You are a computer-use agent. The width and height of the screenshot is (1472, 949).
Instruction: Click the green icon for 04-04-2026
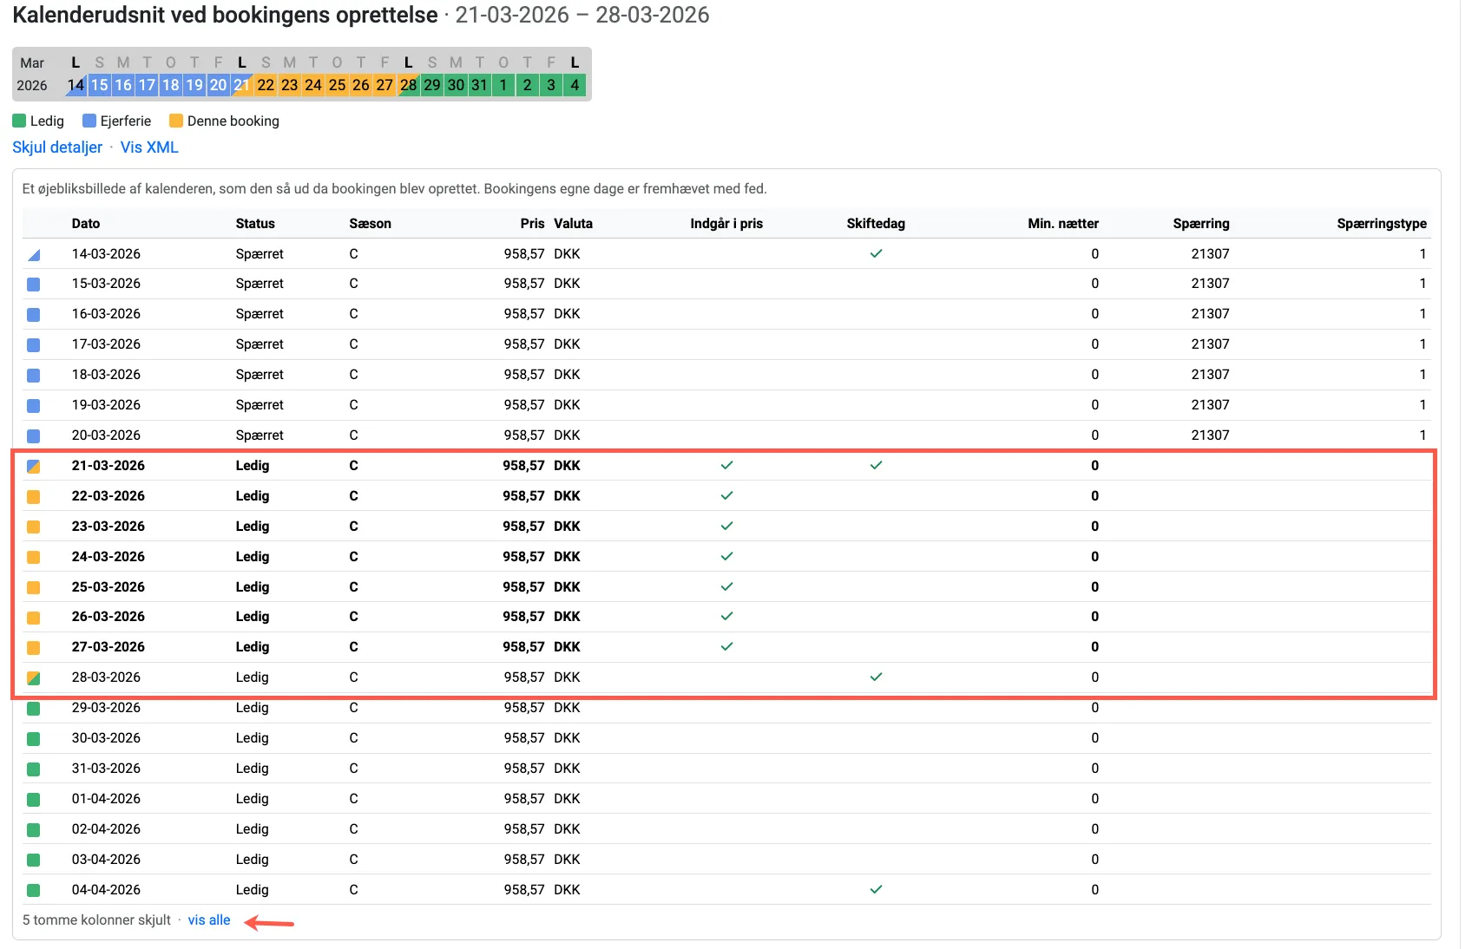34,891
